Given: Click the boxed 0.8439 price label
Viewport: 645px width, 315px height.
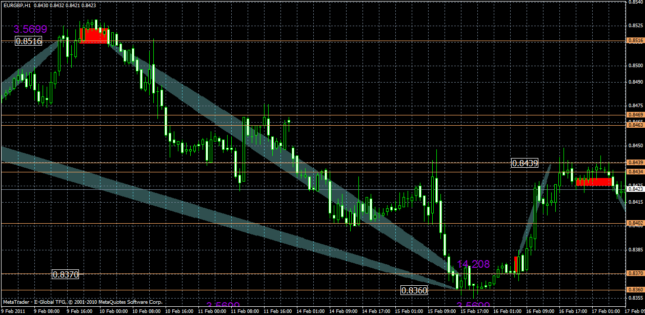Looking at the screenshot, I should 525,164.
